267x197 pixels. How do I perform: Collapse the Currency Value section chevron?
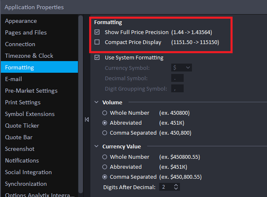96,146
